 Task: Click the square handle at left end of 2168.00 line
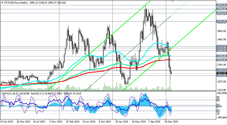pyautogui.click(x=1, y=70)
